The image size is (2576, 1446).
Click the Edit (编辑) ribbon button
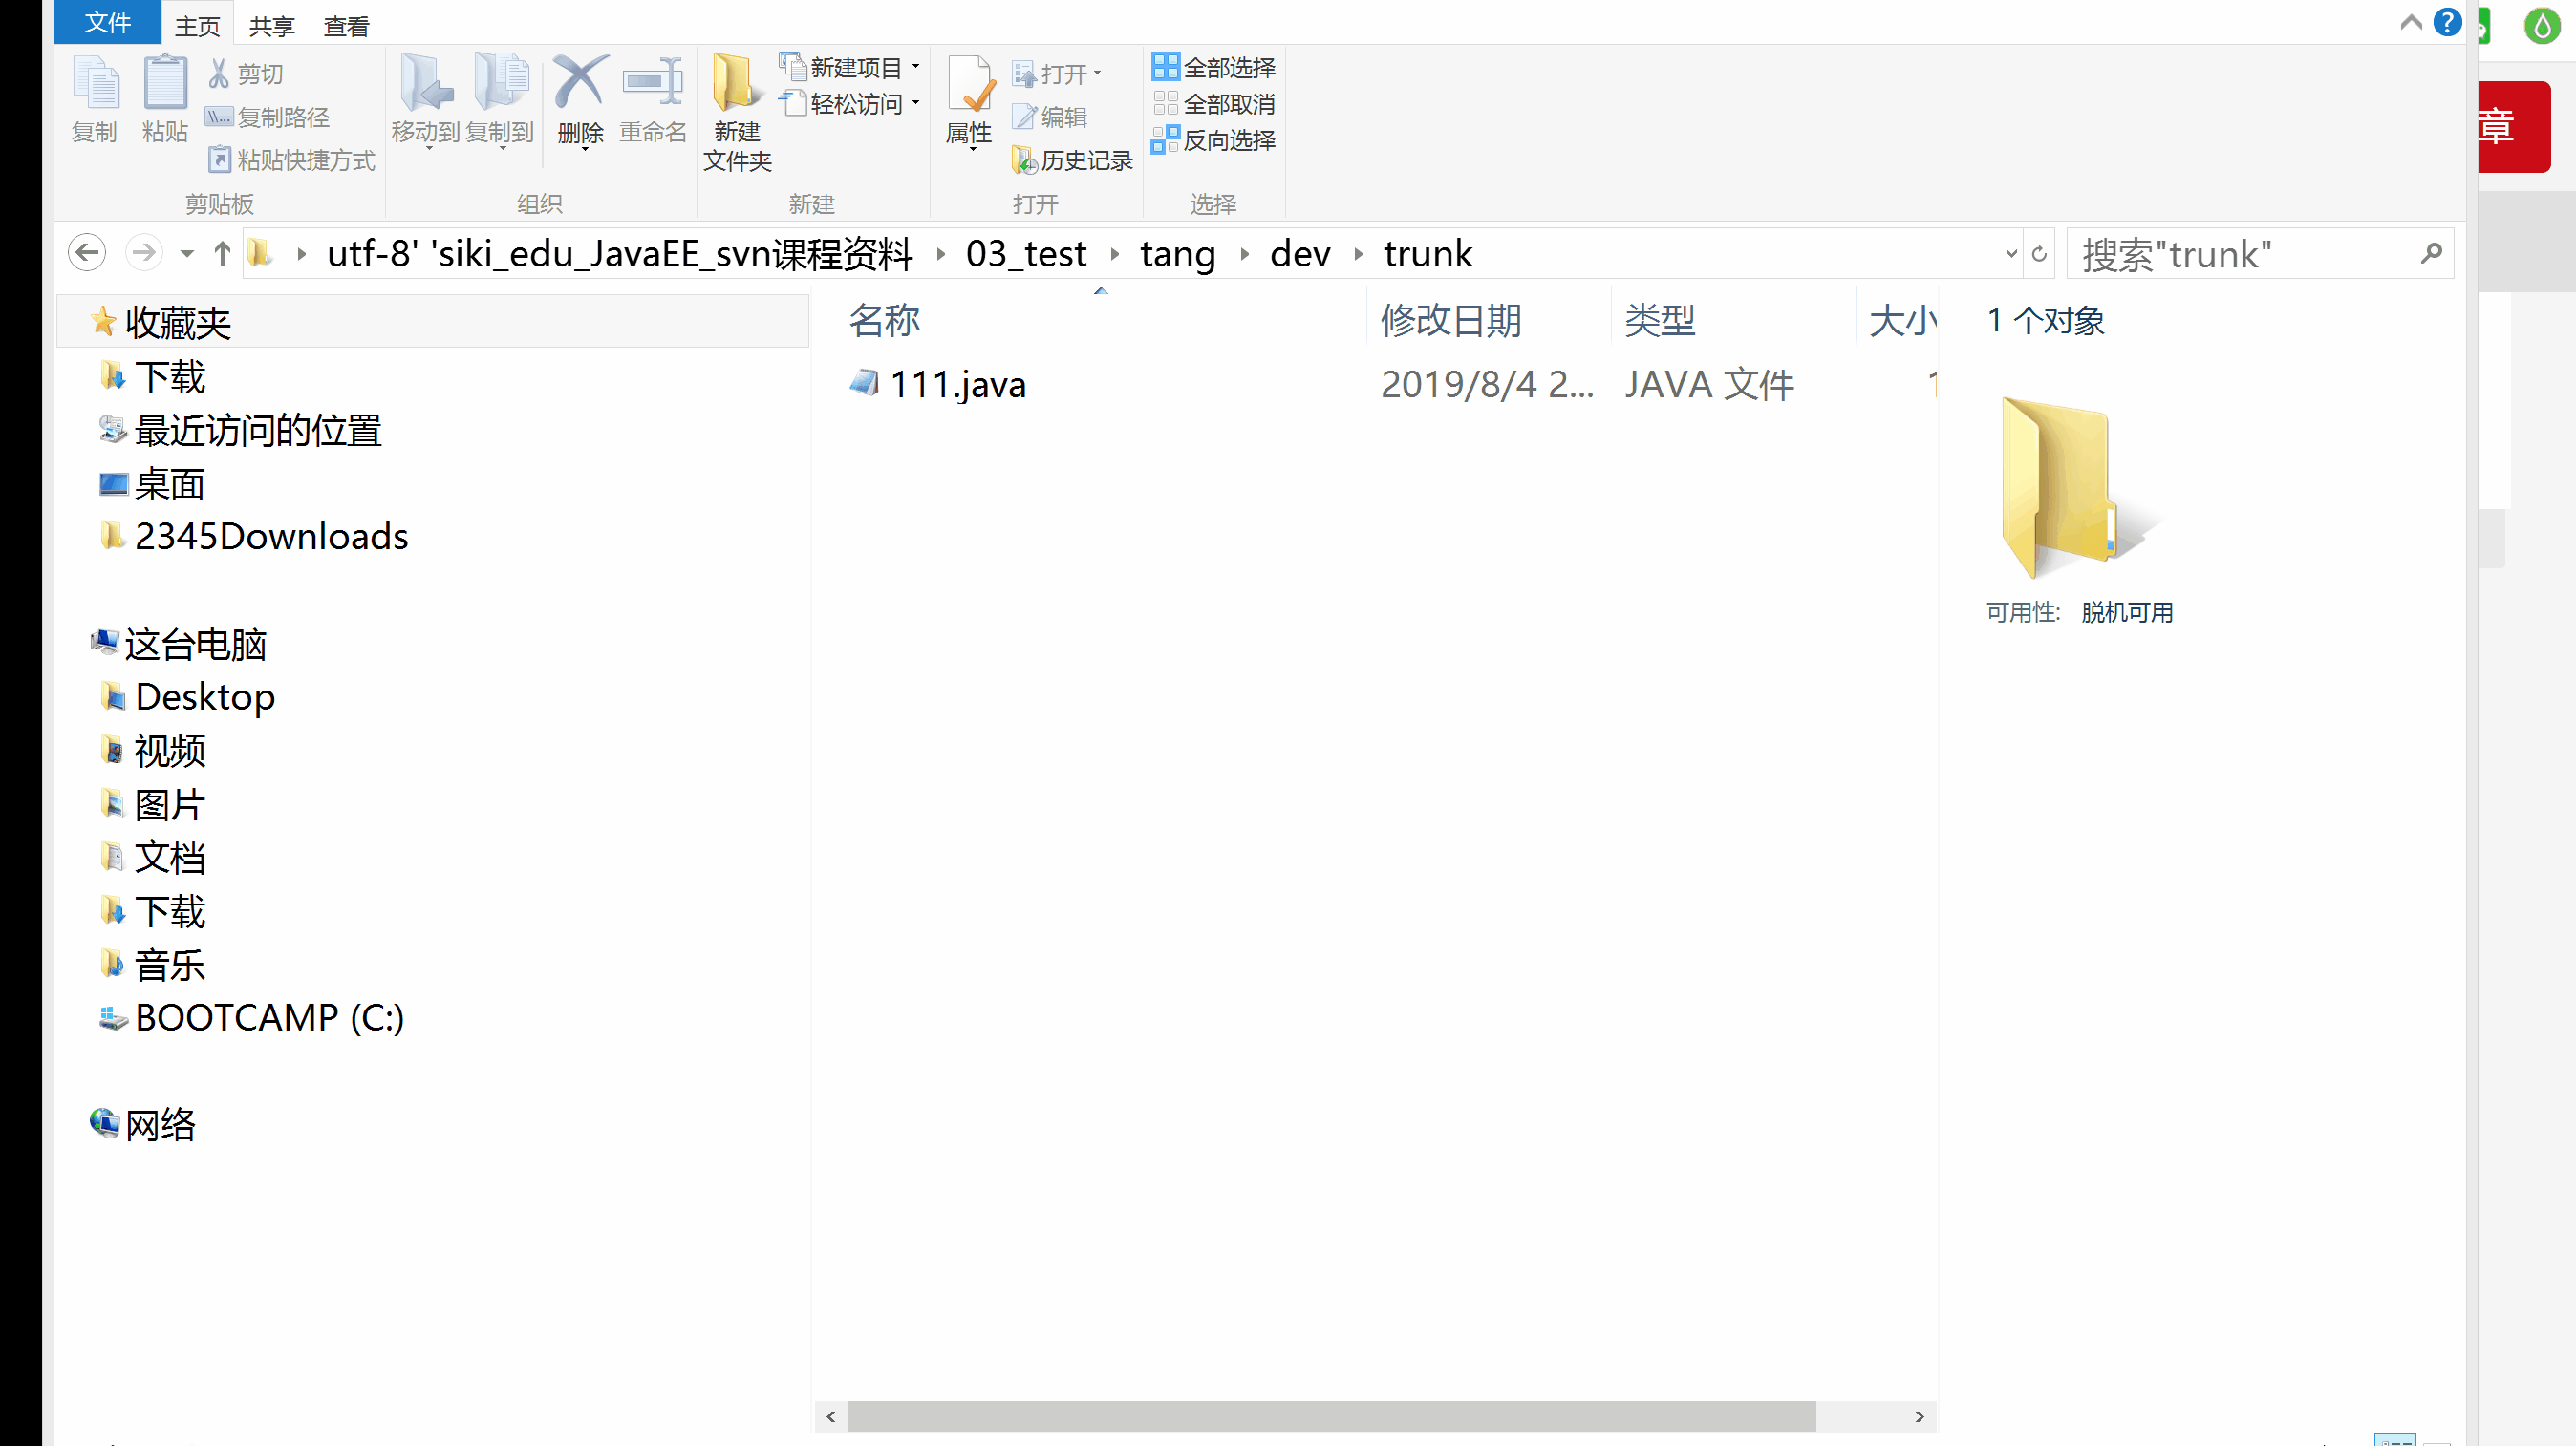[x=1050, y=117]
